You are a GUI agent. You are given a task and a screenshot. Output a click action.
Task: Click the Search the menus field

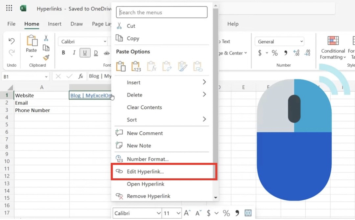[x=162, y=12]
